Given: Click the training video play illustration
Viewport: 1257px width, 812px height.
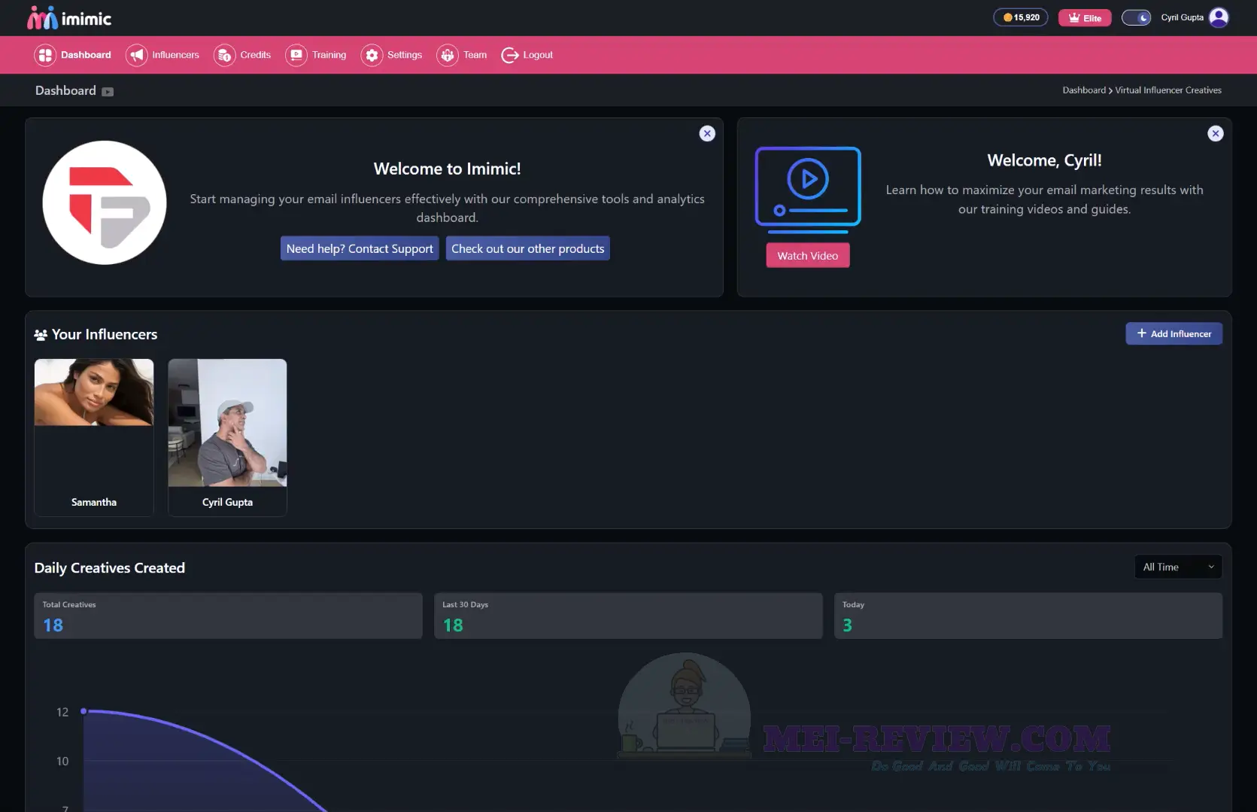Looking at the screenshot, I should (808, 188).
